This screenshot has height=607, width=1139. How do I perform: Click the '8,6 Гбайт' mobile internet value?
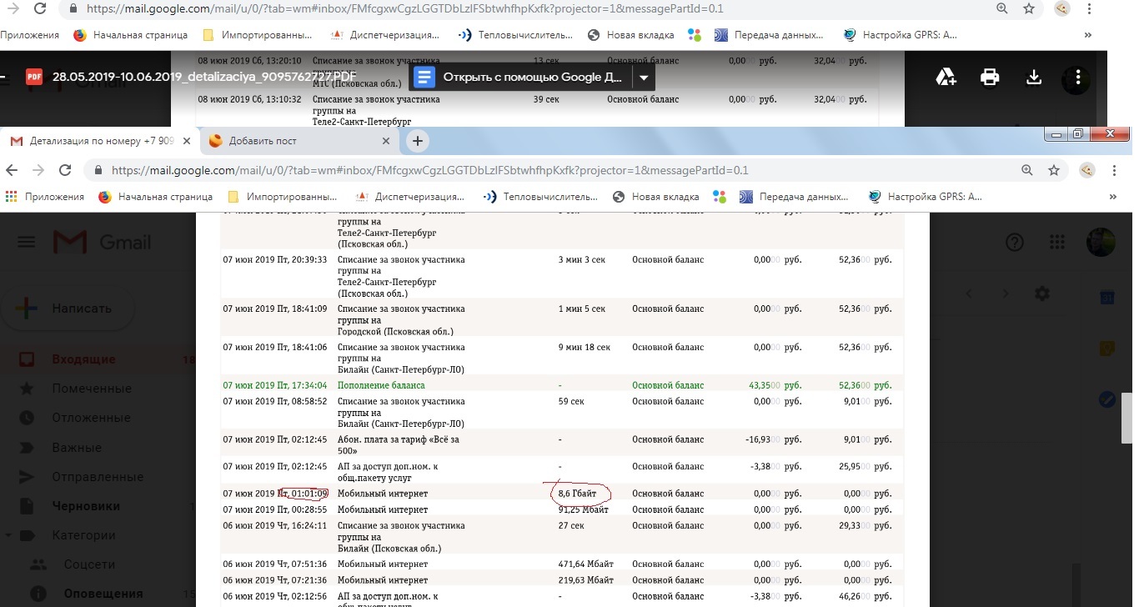pyautogui.click(x=578, y=493)
